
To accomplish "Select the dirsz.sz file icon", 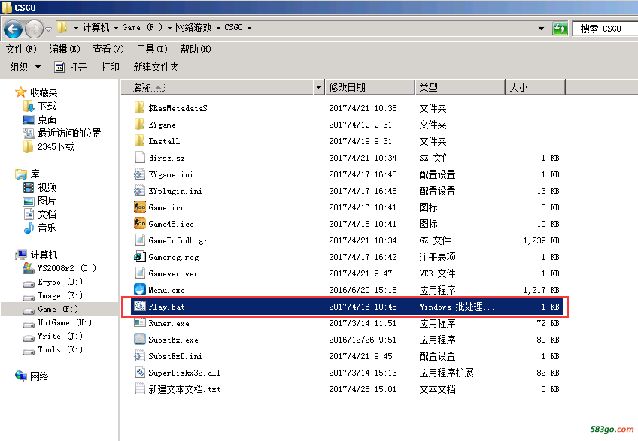I will 140,157.
